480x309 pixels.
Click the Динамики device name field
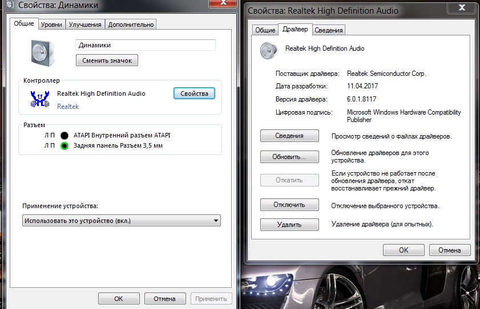146,45
